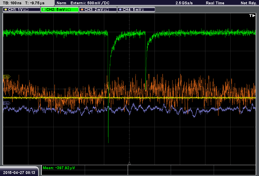Click the yellow dot in CH1 button
The image size is (259, 176).
point(6,10)
